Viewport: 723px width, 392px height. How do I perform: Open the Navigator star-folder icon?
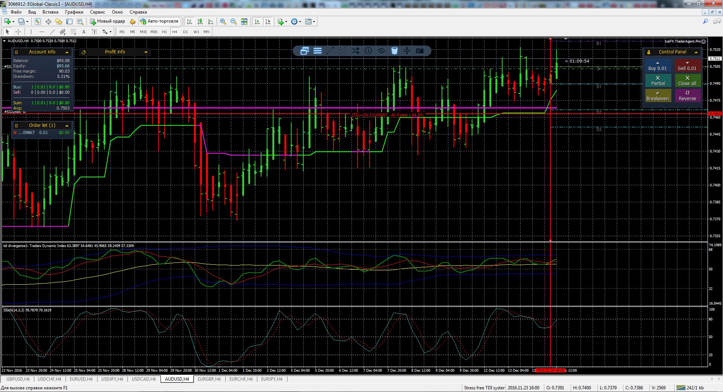coord(59,21)
